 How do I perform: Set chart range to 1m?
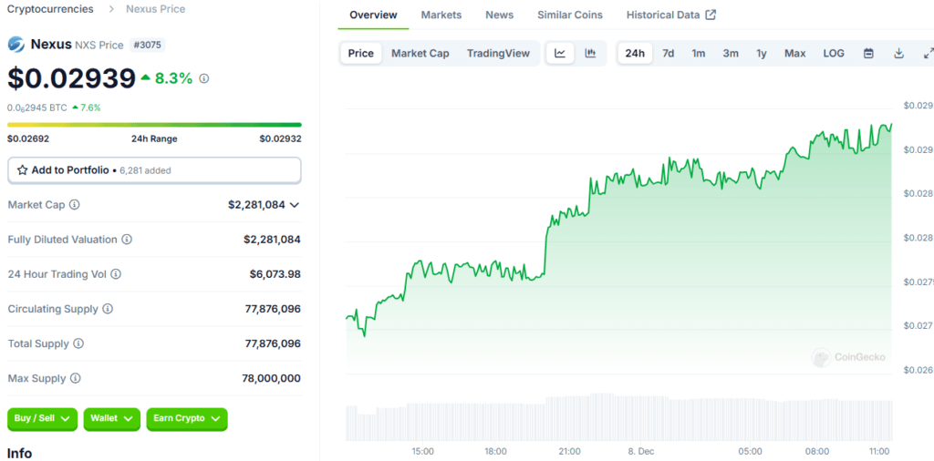(699, 53)
